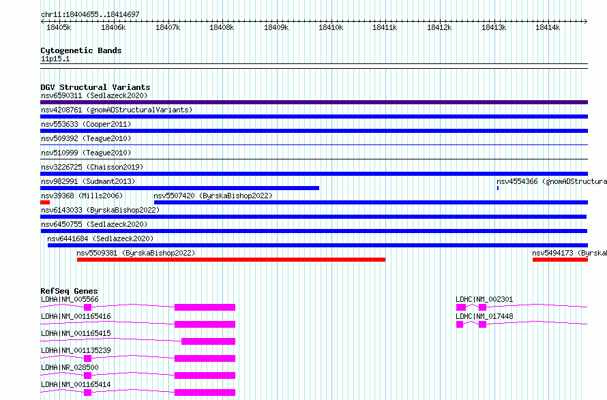
Task: Click the long red bar under nsv5509381
Action: point(231,260)
